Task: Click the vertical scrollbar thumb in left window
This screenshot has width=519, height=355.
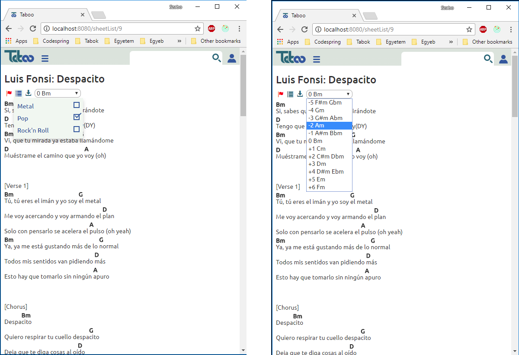Action: pos(243,86)
